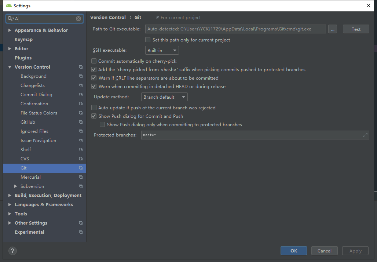
Task: Enable Commit automatically on cherry-pick
Action: point(94,61)
